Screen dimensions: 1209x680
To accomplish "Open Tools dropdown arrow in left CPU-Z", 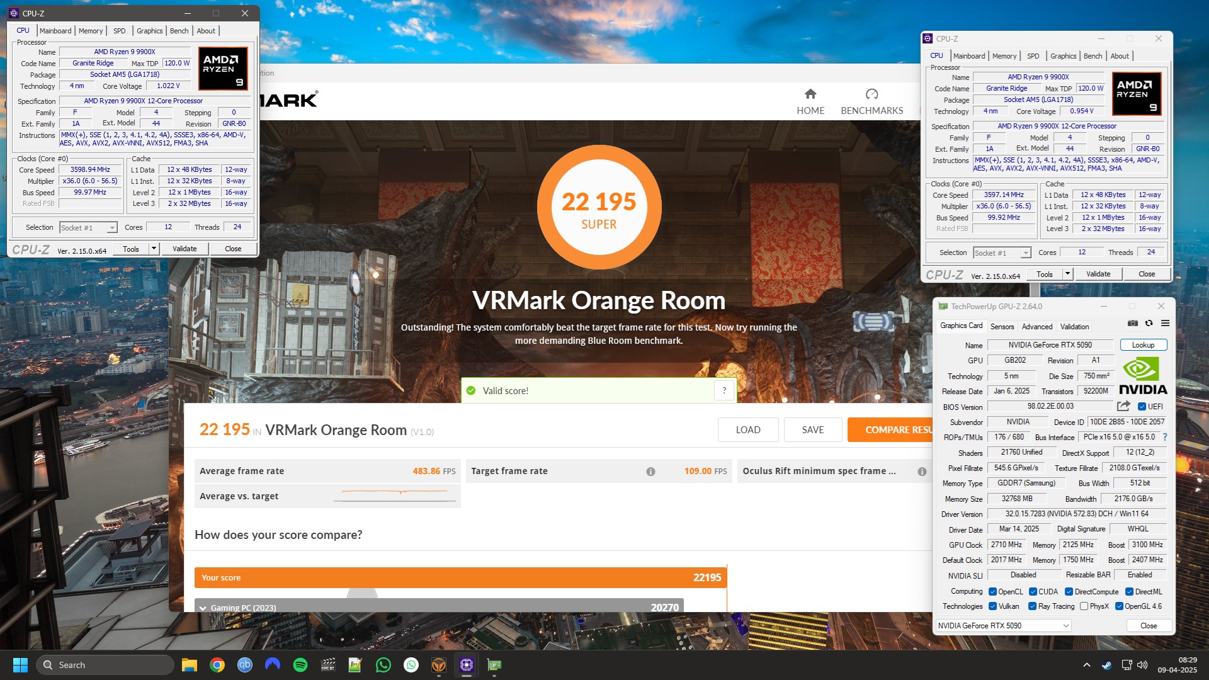I will 153,249.
